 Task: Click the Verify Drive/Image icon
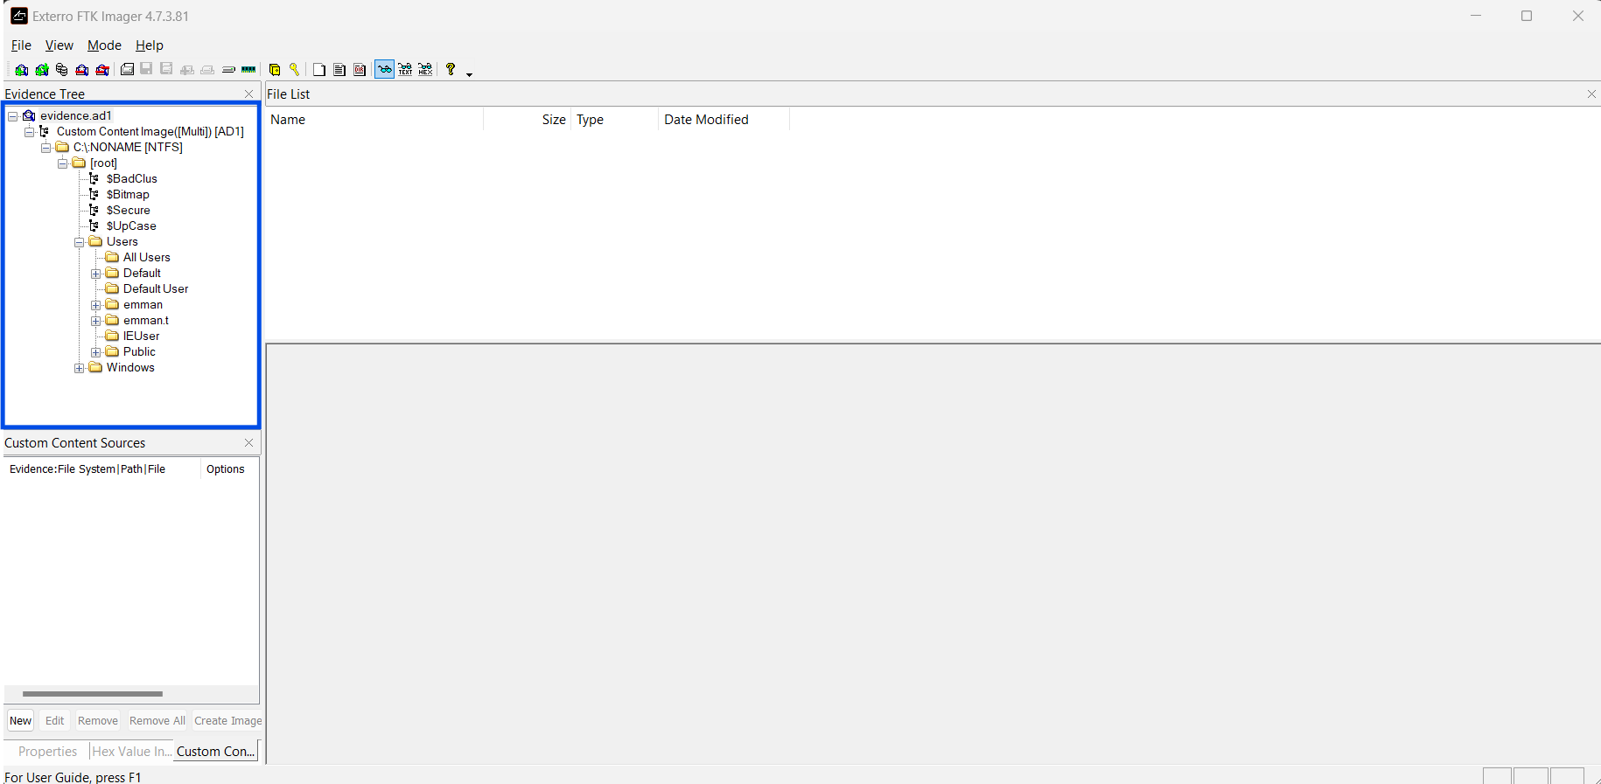point(228,70)
